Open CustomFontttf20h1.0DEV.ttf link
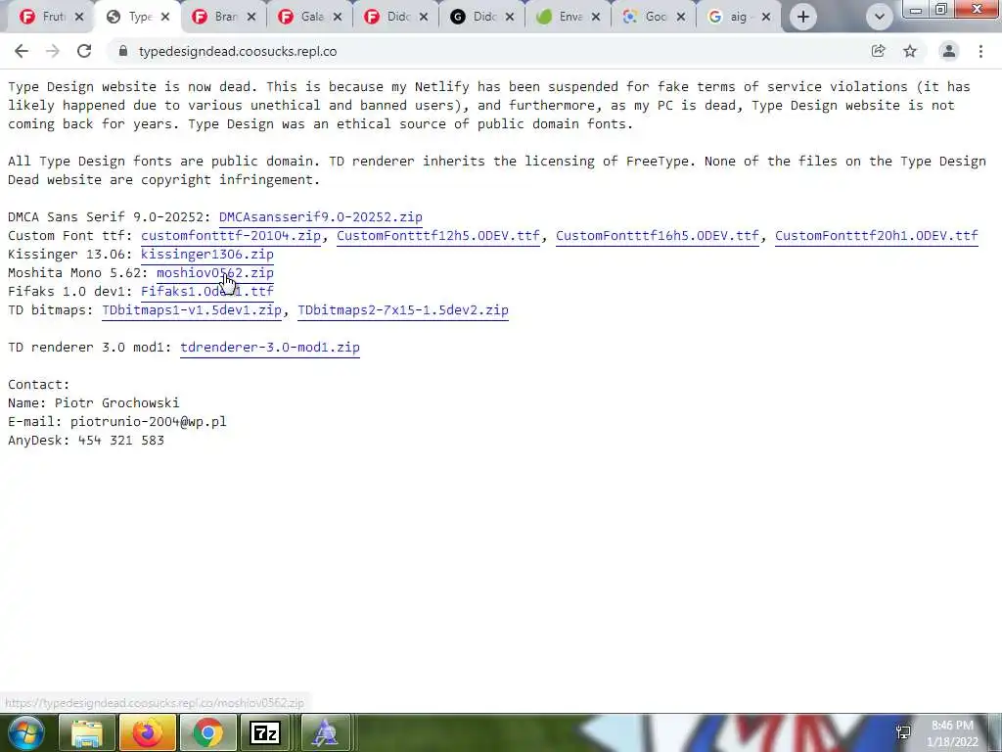The image size is (1002, 752). pyautogui.click(x=876, y=236)
